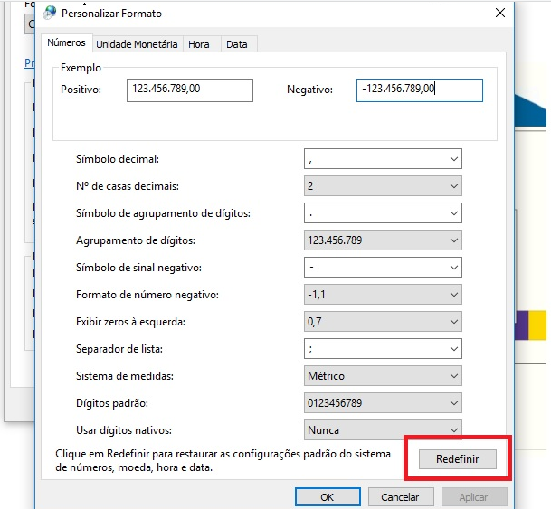Click the Cancelar button

(399, 496)
